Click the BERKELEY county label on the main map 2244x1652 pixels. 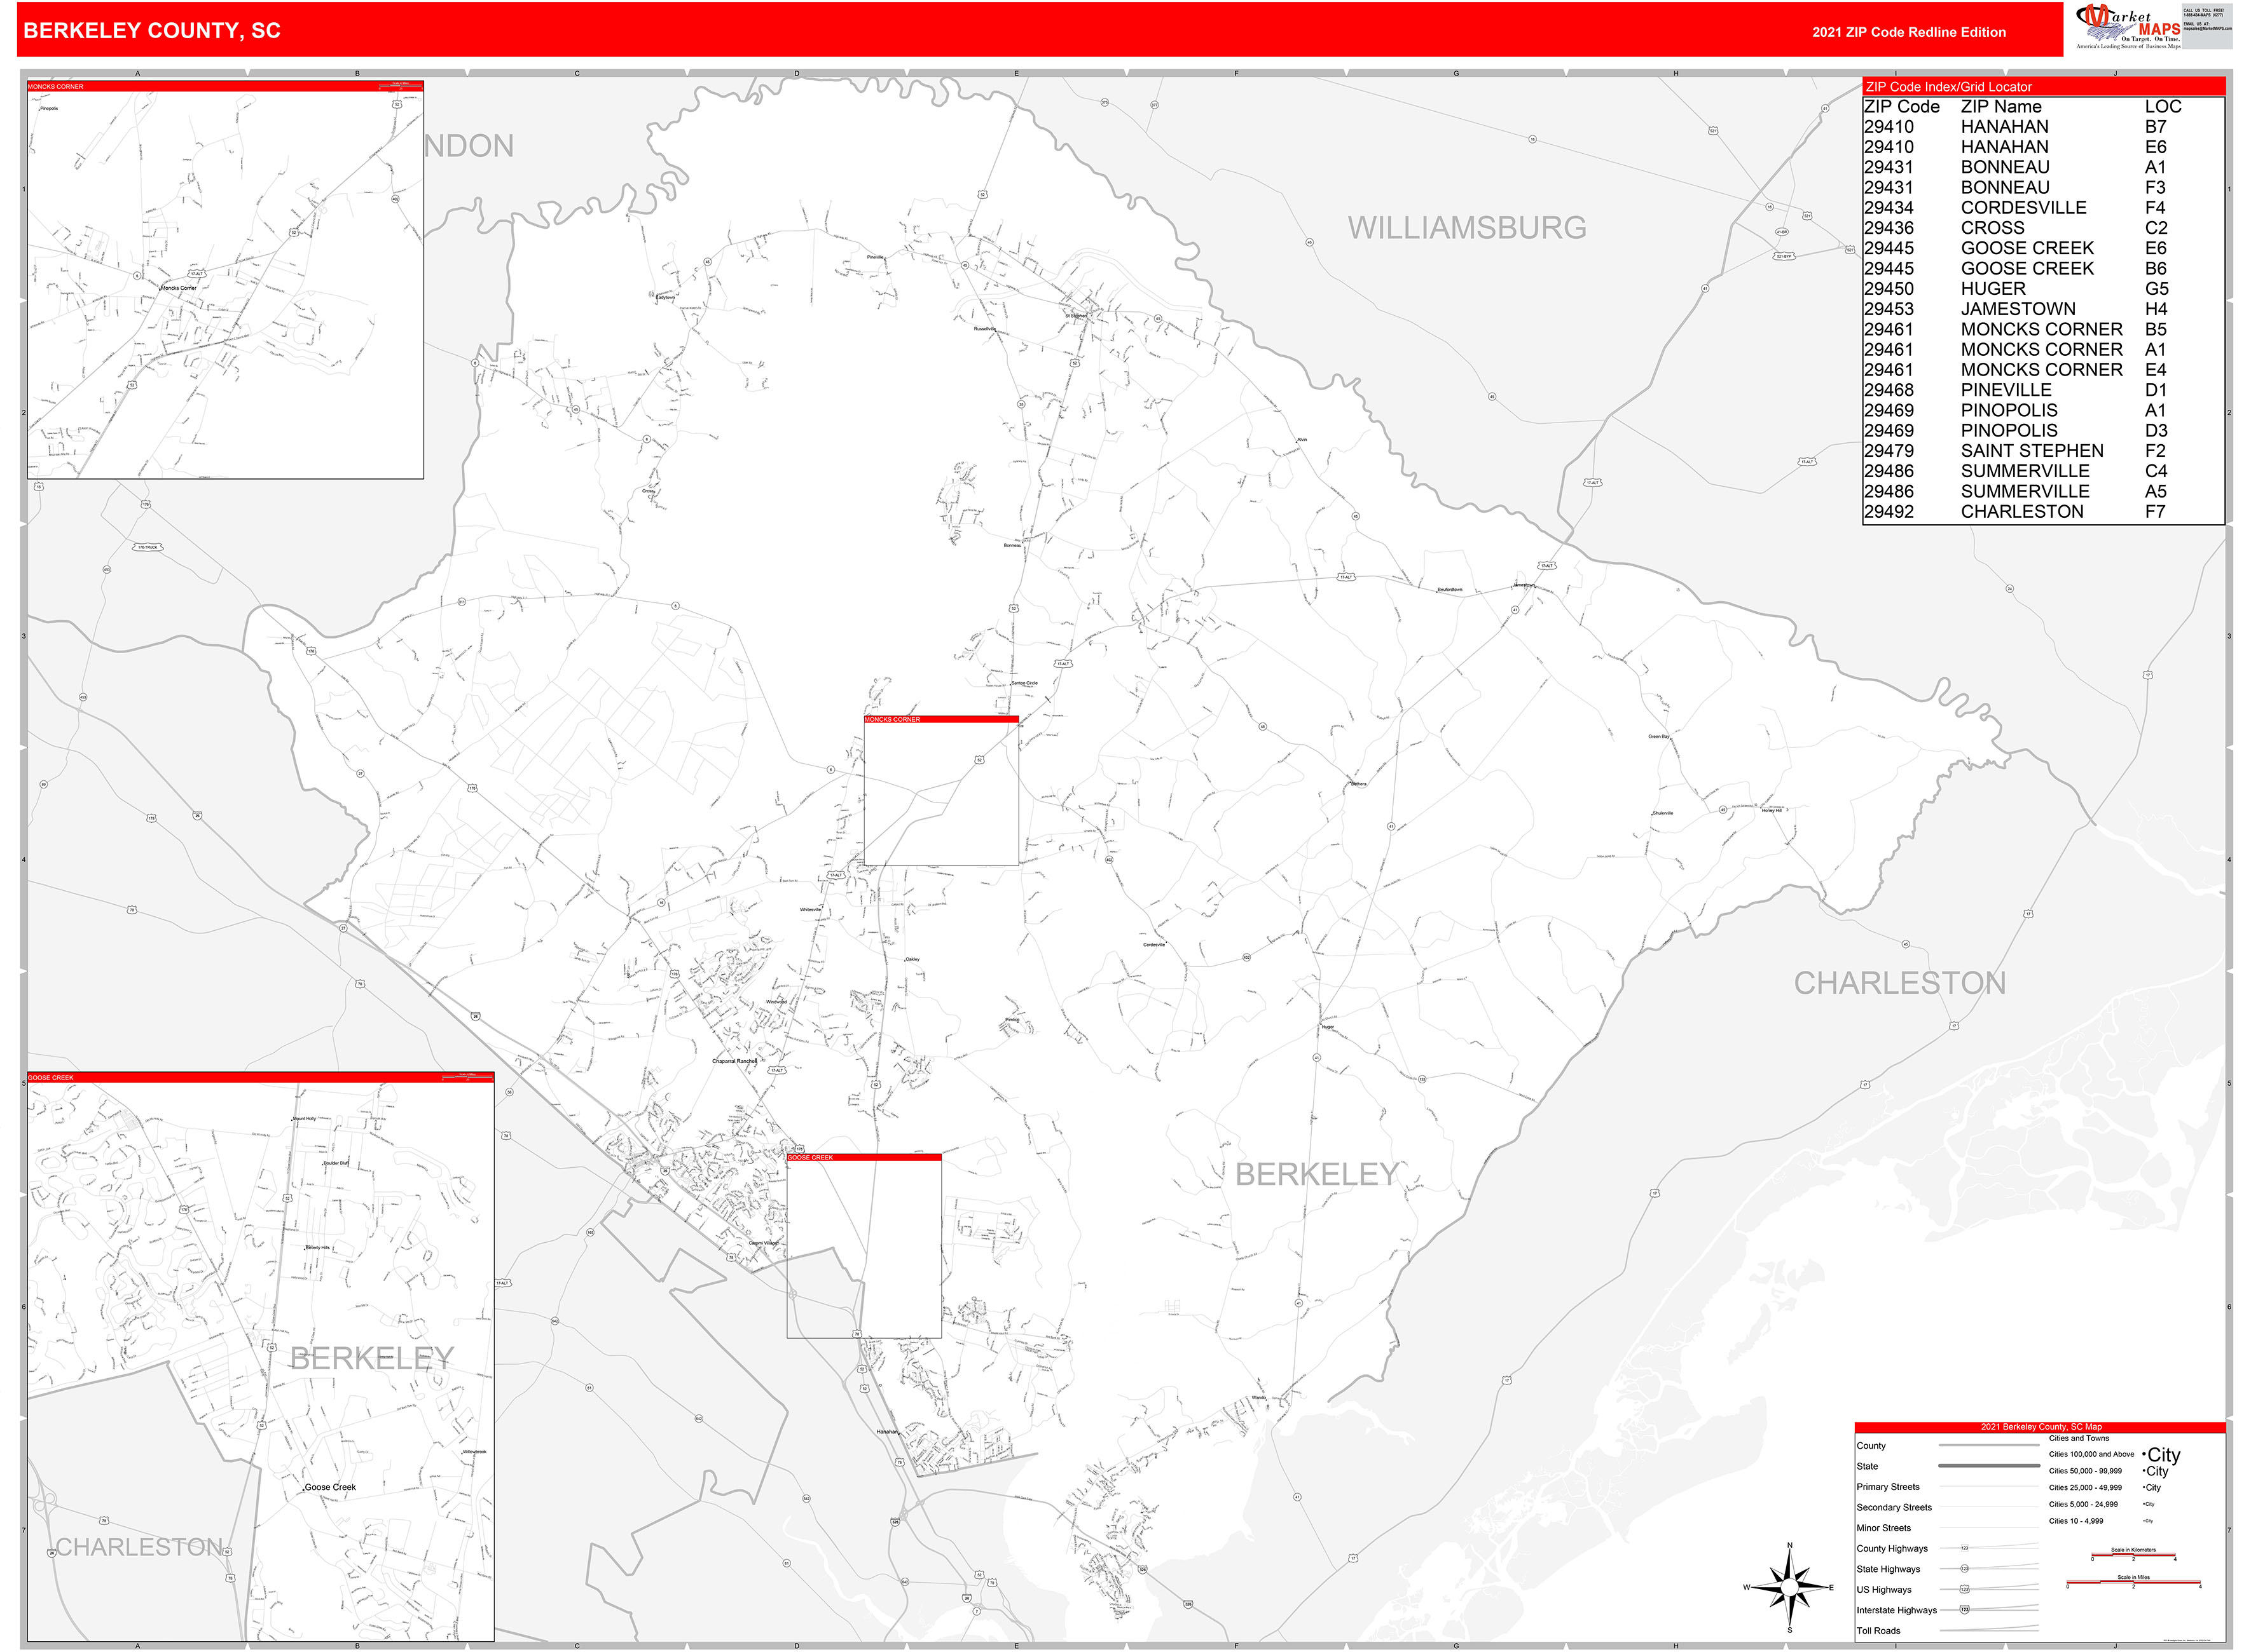[x=1316, y=1175]
